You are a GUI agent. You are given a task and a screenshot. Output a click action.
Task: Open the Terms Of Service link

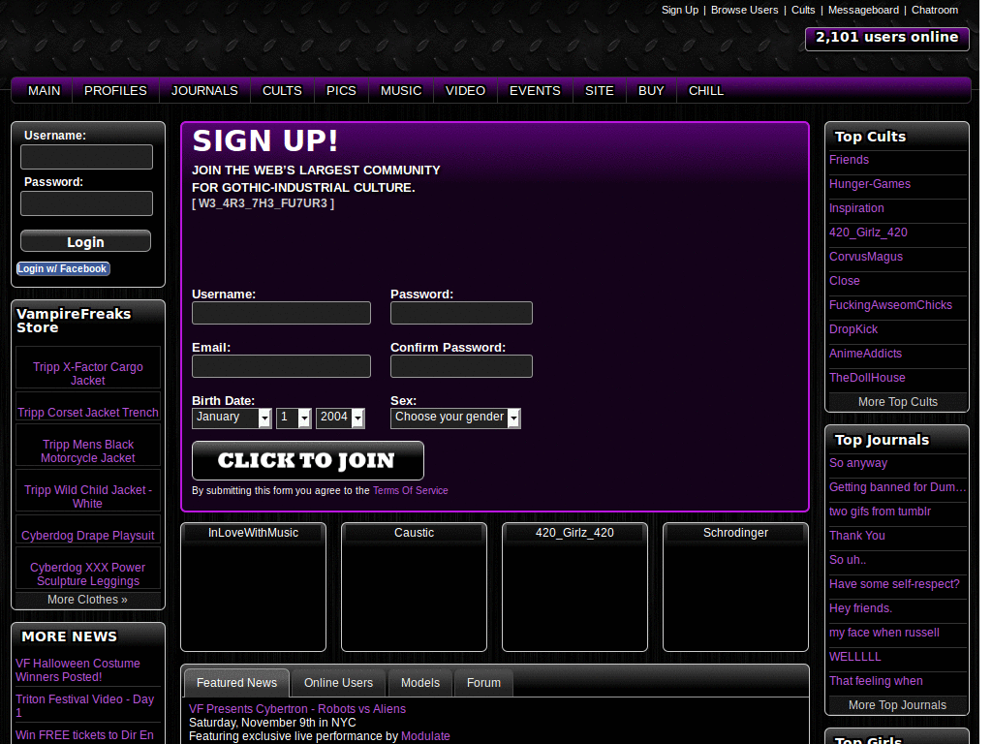(x=410, y=490)
